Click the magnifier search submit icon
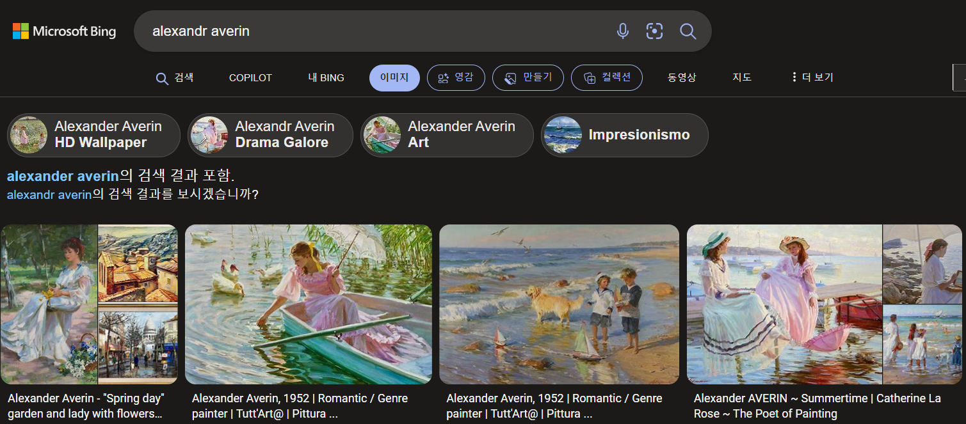 (x=688, y=31)
